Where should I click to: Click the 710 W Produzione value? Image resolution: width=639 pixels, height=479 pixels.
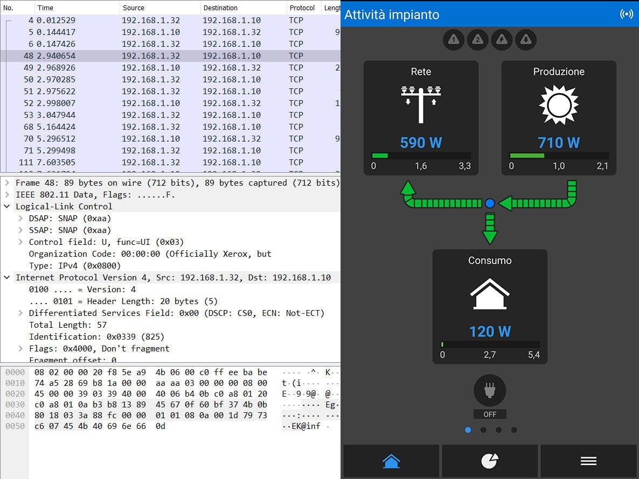(x=559, y=143)
